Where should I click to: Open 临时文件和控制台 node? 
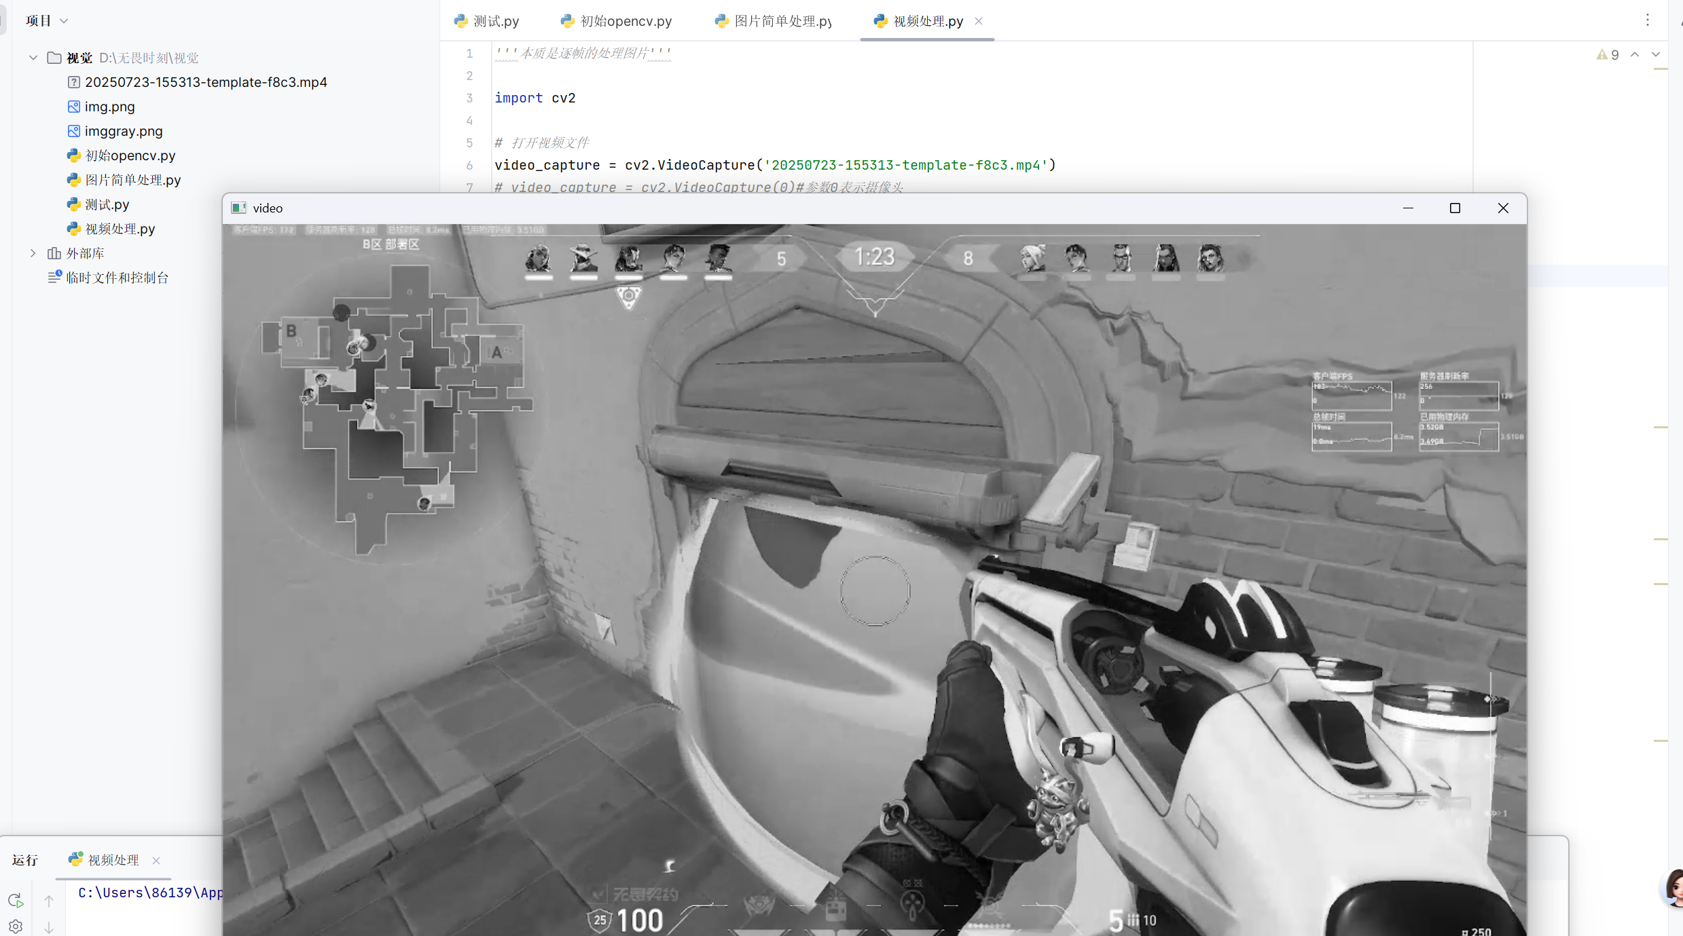[117, 278]
